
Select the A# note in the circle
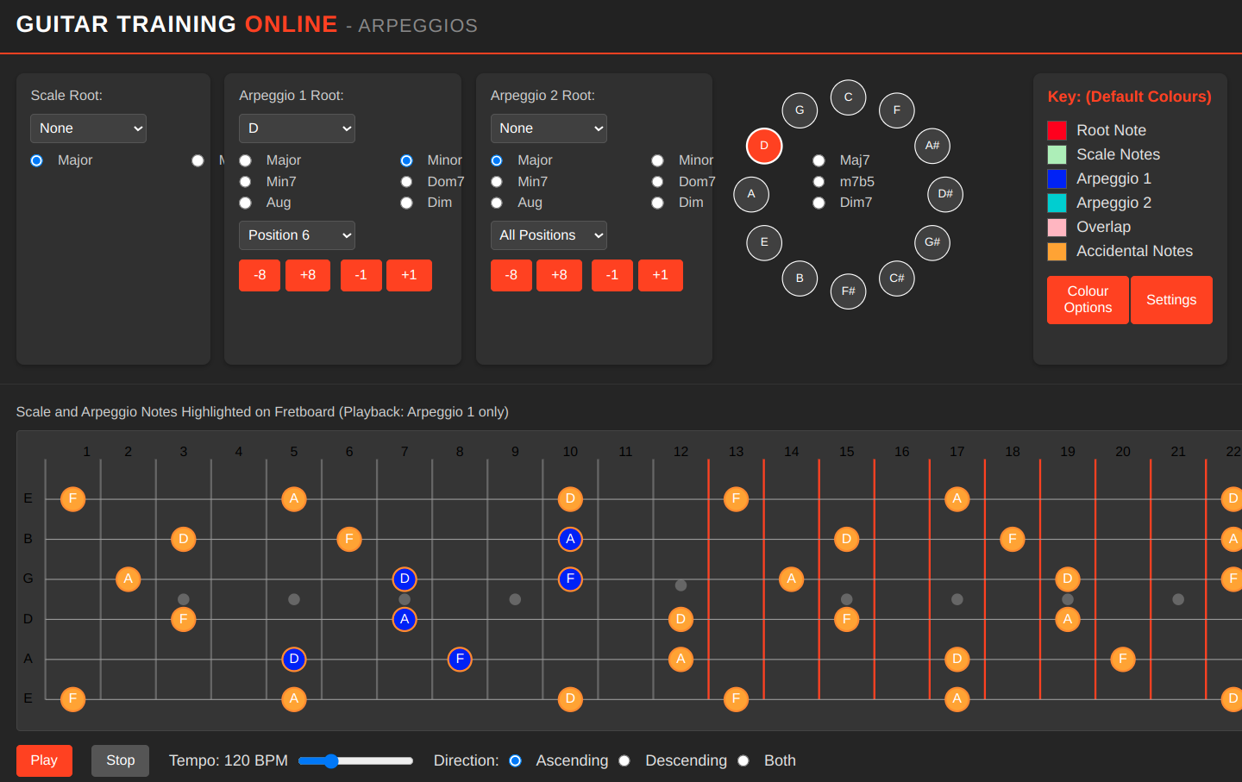[932, 147]
